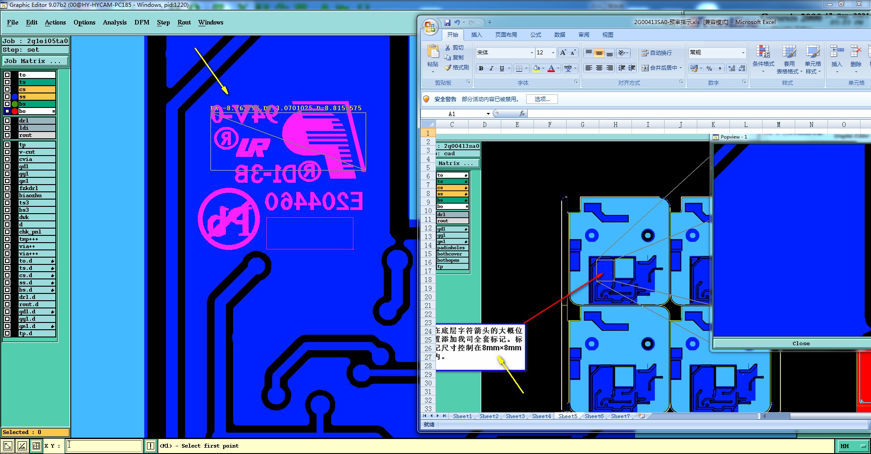The width and height of the screenshot is (871, 454).
Task: Switch to Sheet3 tab in Excel
Action: (x=515, y=416)
